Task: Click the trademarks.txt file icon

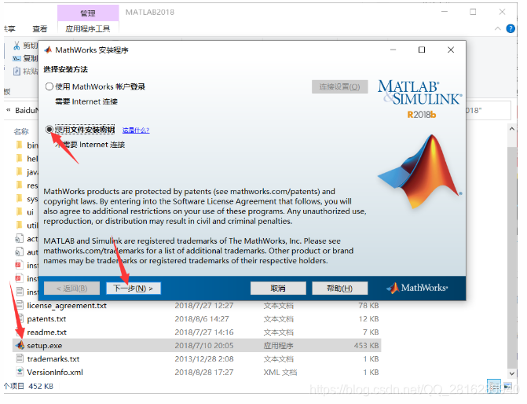Action: (x=20, y=358)
